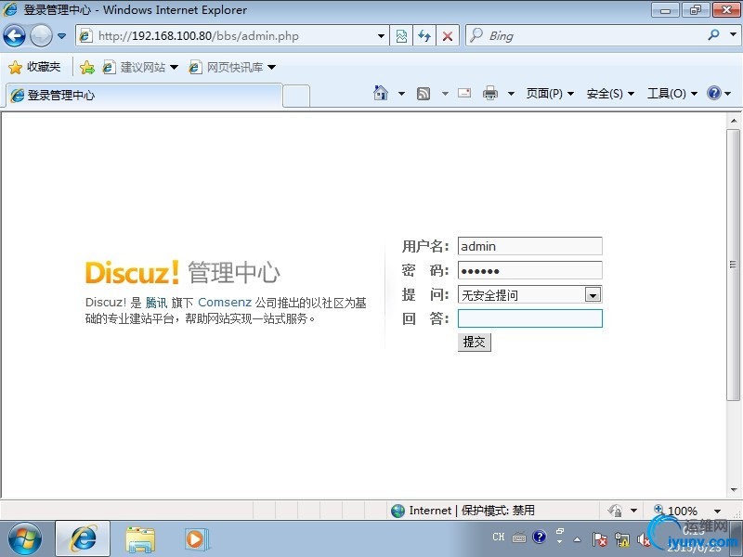743x557 pixels.
Task: Click the Print icon in command bar
Action: click(490, 93)
